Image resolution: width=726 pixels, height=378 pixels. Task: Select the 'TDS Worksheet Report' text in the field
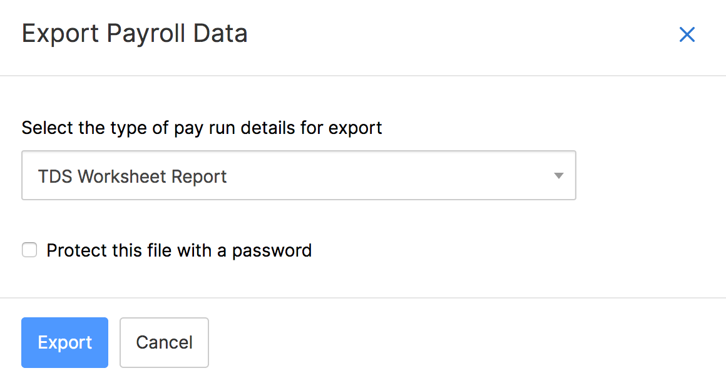click(132, 176)
